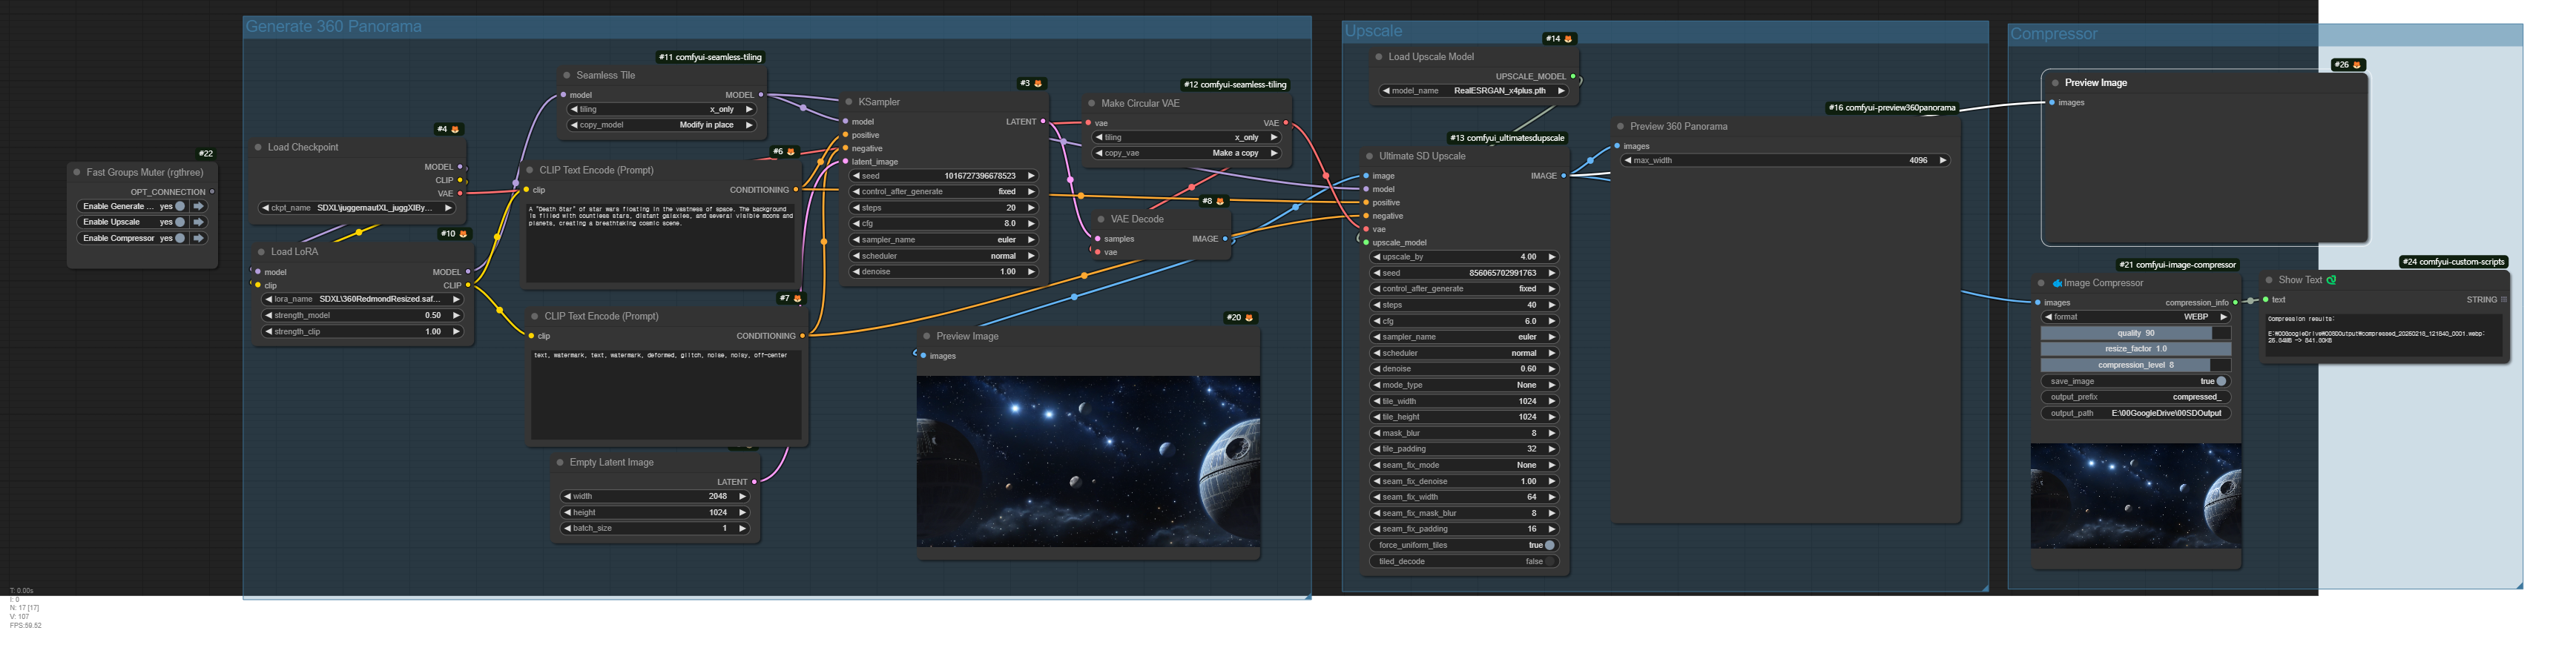Image resolution: width=2576 pixels, height=662 pixels.
Task: Click the Image Compressor node's blue icon
Action: point(2057,283)
